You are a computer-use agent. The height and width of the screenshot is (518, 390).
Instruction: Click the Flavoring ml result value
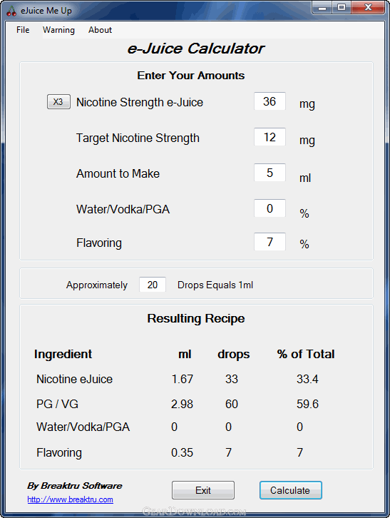pos(183,452)
